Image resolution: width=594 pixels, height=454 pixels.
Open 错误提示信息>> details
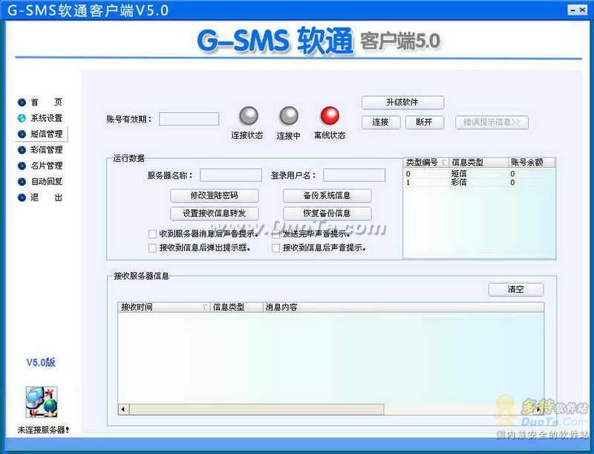(492, 122)
